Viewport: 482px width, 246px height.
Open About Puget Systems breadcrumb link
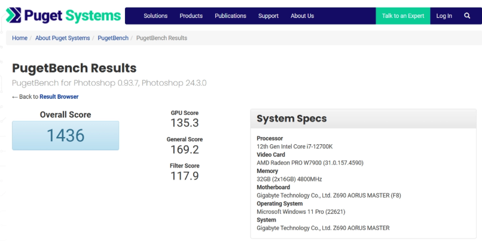[62, 38]
